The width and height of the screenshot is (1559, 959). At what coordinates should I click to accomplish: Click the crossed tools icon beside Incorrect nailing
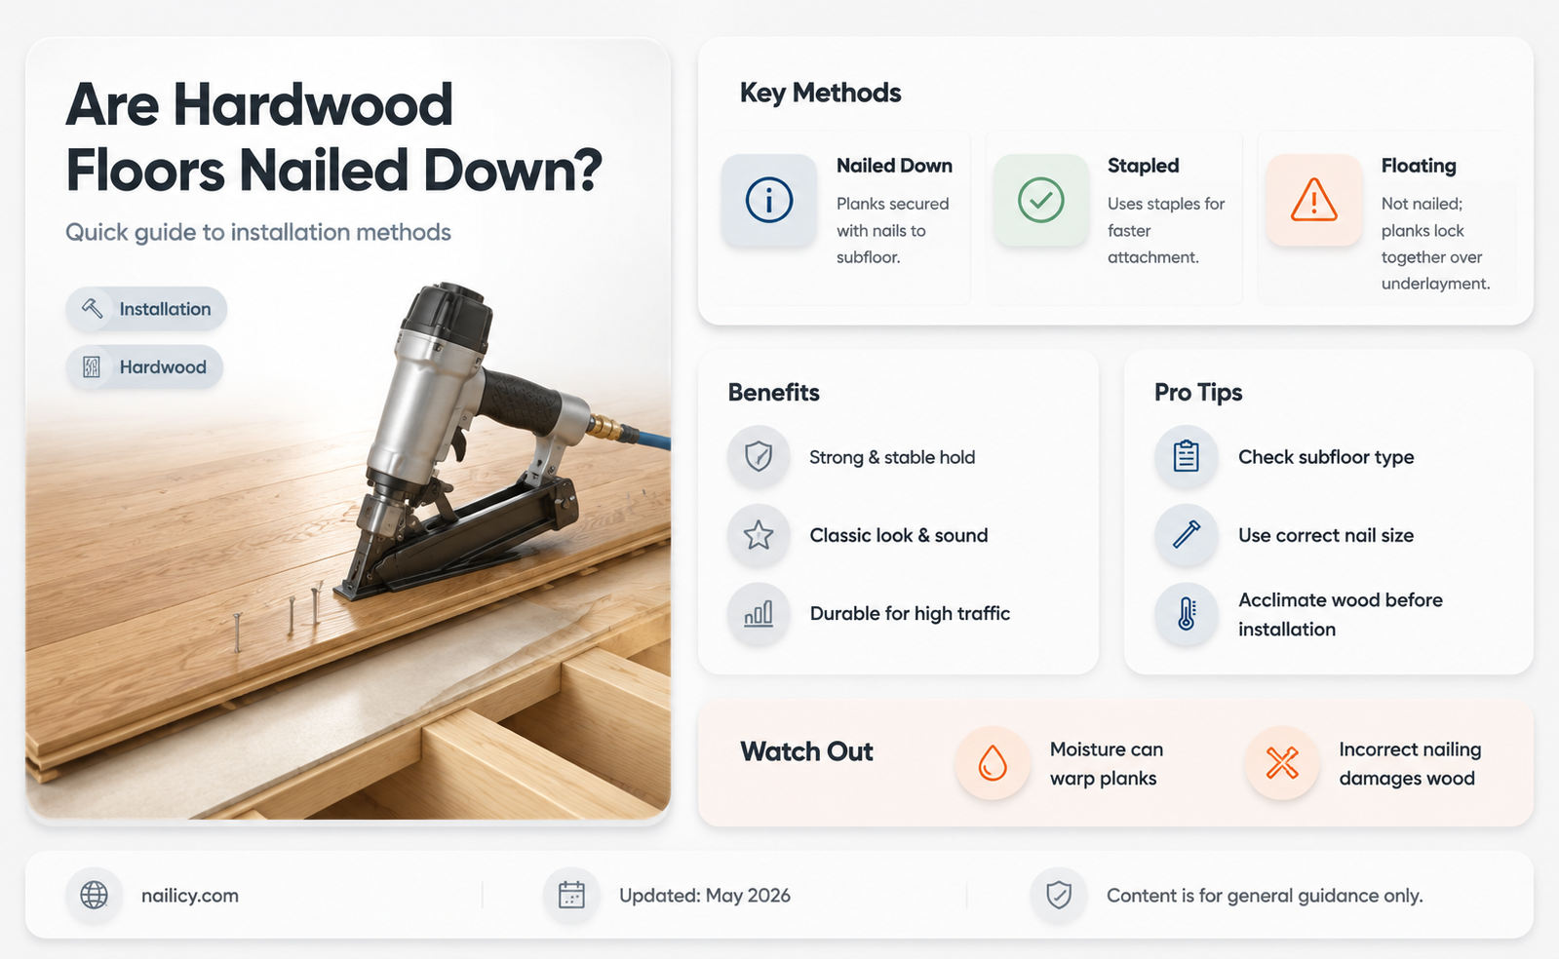[1282, 763]
